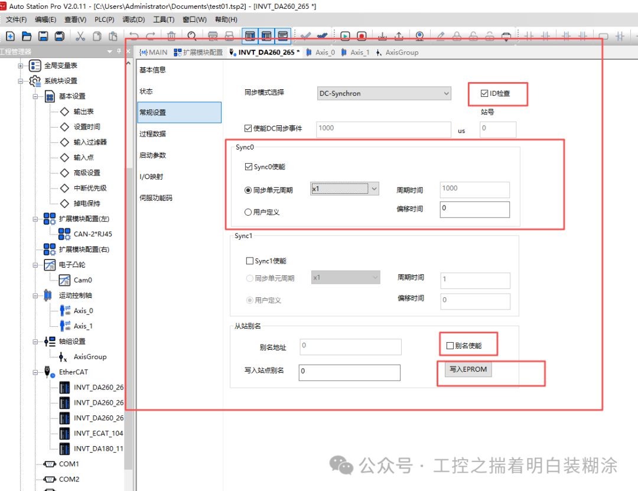
Task: Click the first highlighted window layout icon
Action: point(250,36)
